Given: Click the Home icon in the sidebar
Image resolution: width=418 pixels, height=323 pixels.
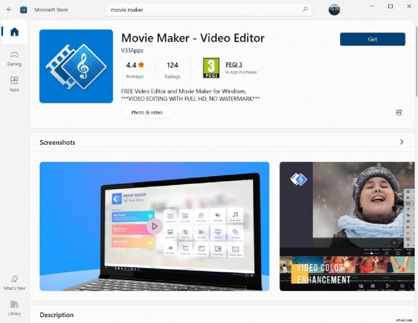Looking at the screenshot, I should pyautogui.click(x=14, y=32).
